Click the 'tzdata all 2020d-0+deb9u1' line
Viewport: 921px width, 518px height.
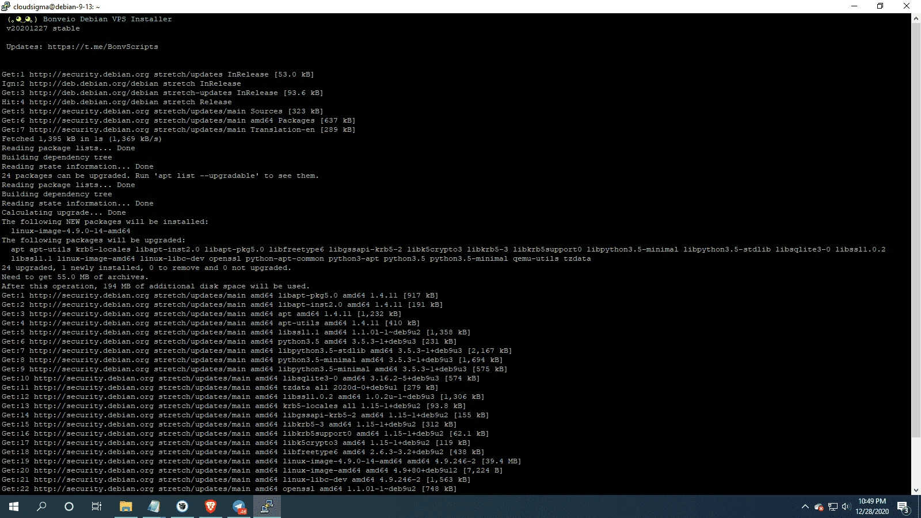220,387
